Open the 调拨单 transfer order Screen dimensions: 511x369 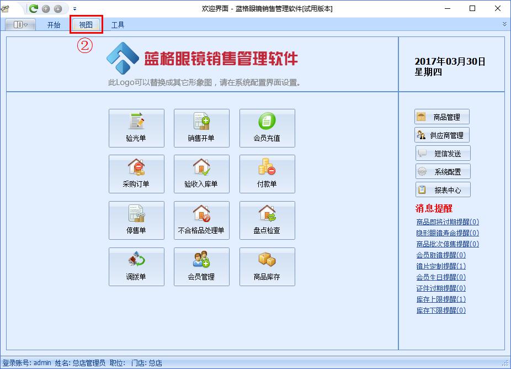point(136,267)
